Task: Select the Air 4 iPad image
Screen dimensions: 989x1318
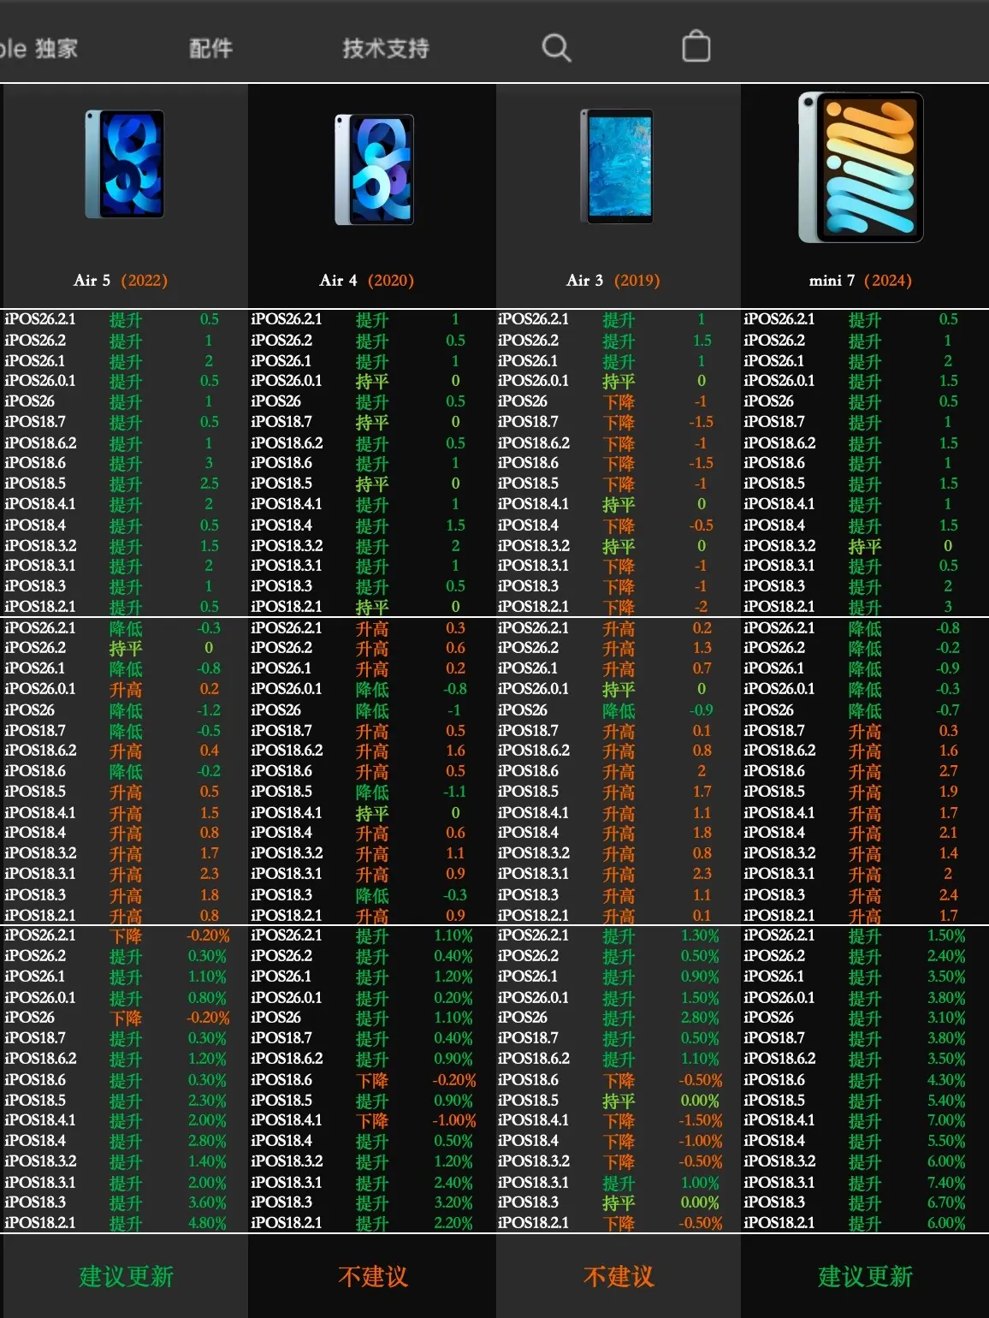Action: [374, 169]
